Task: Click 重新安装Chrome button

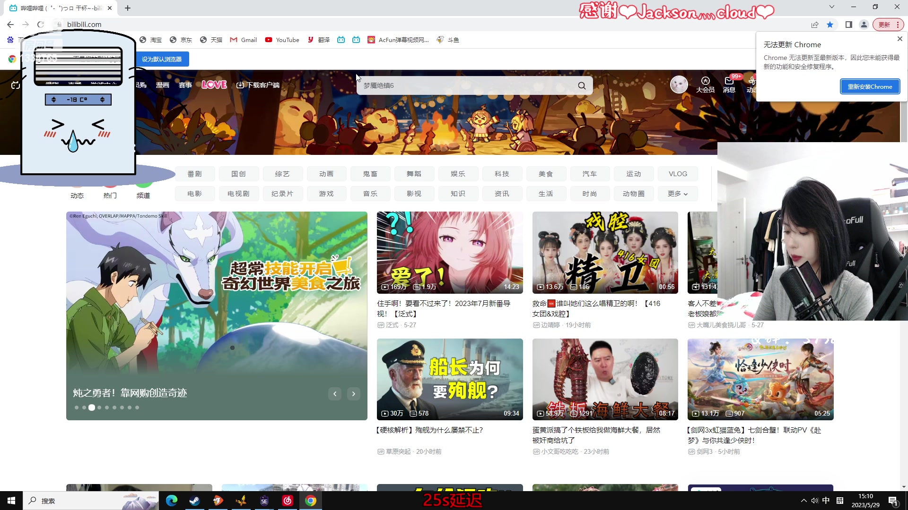Action: click(870, 86)
